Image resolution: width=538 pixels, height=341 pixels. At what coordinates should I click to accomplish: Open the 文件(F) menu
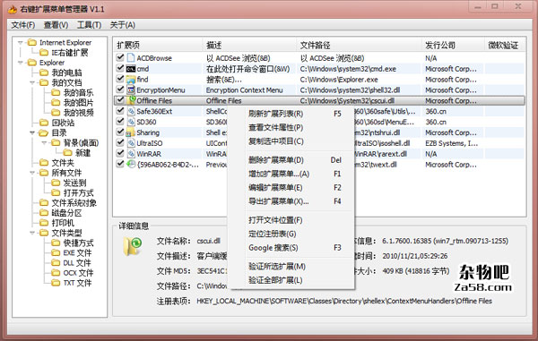23,25
